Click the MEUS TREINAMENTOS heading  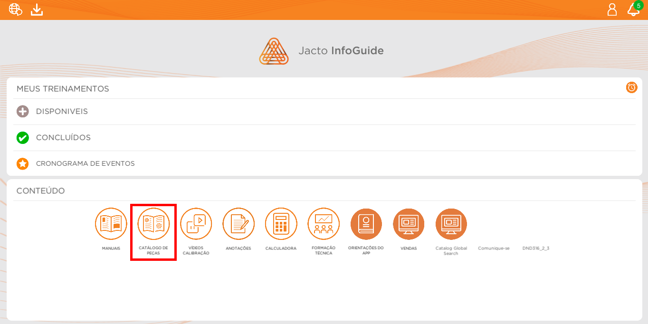click(x=63, y=89)
